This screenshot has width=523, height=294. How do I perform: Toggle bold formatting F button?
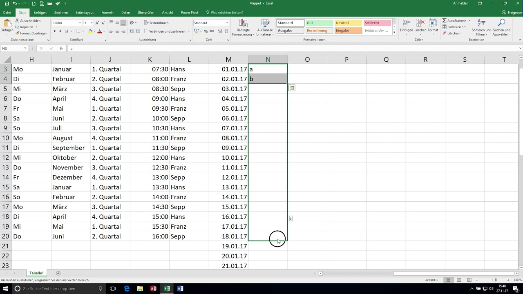coord(55,31)
